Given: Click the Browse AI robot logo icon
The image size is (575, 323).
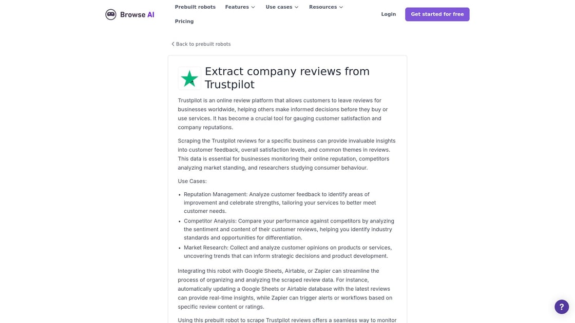Looking at the screenshot, I should [111, 14].
